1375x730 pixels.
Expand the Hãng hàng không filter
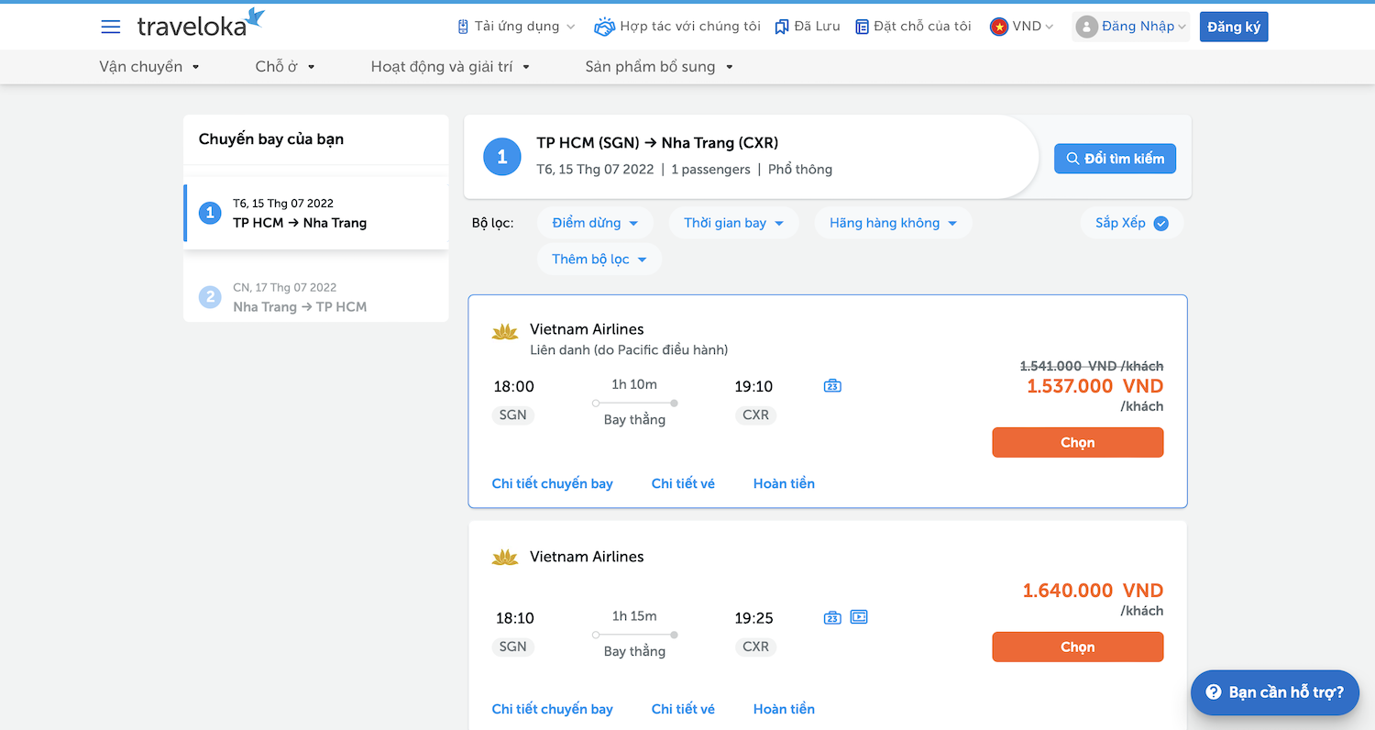tap(894, 223)
